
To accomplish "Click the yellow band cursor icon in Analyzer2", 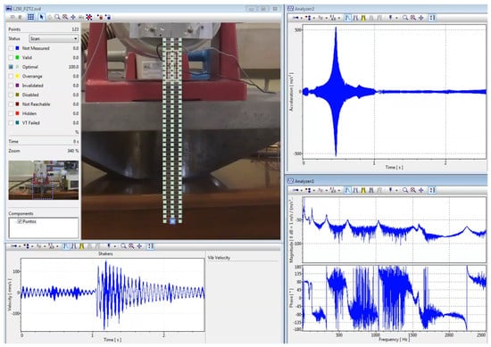I will click(x=363, y=18).
